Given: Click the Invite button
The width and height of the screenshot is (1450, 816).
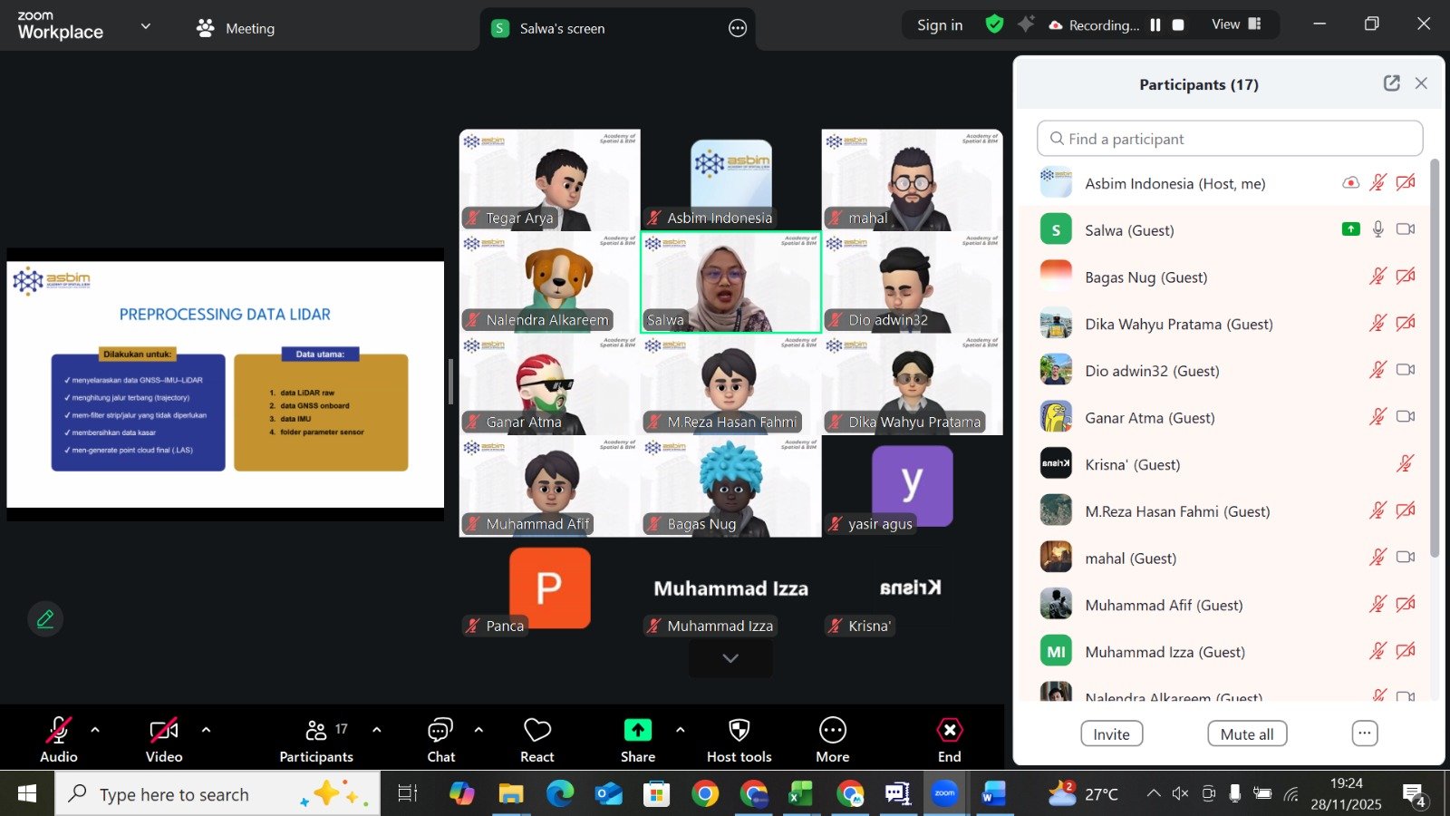Looking at the screenshot, I should pyautogui.click(x=1111, y=734).
